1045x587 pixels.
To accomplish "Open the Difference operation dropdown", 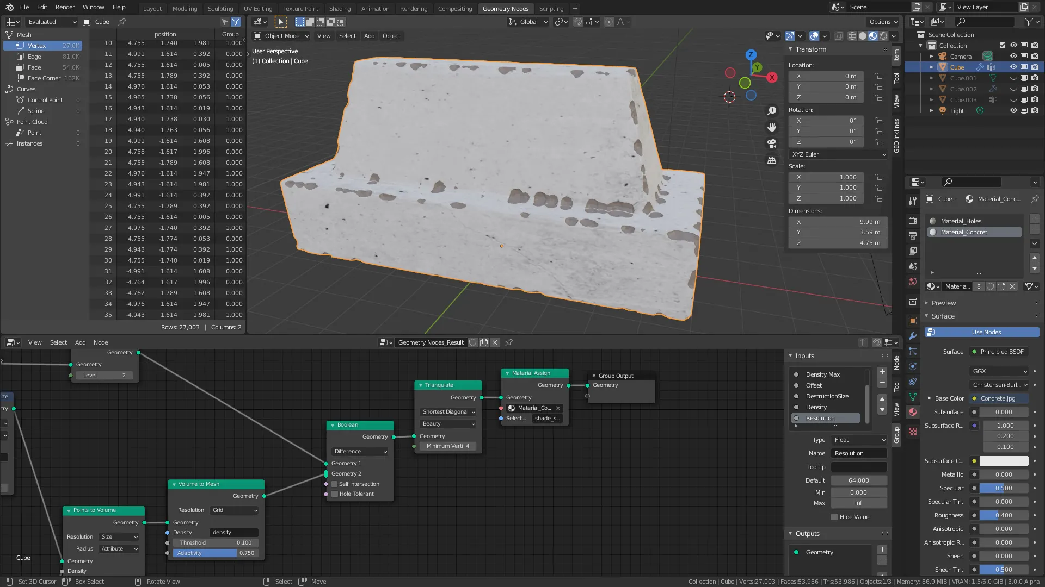I will click(x=360, y=451).
